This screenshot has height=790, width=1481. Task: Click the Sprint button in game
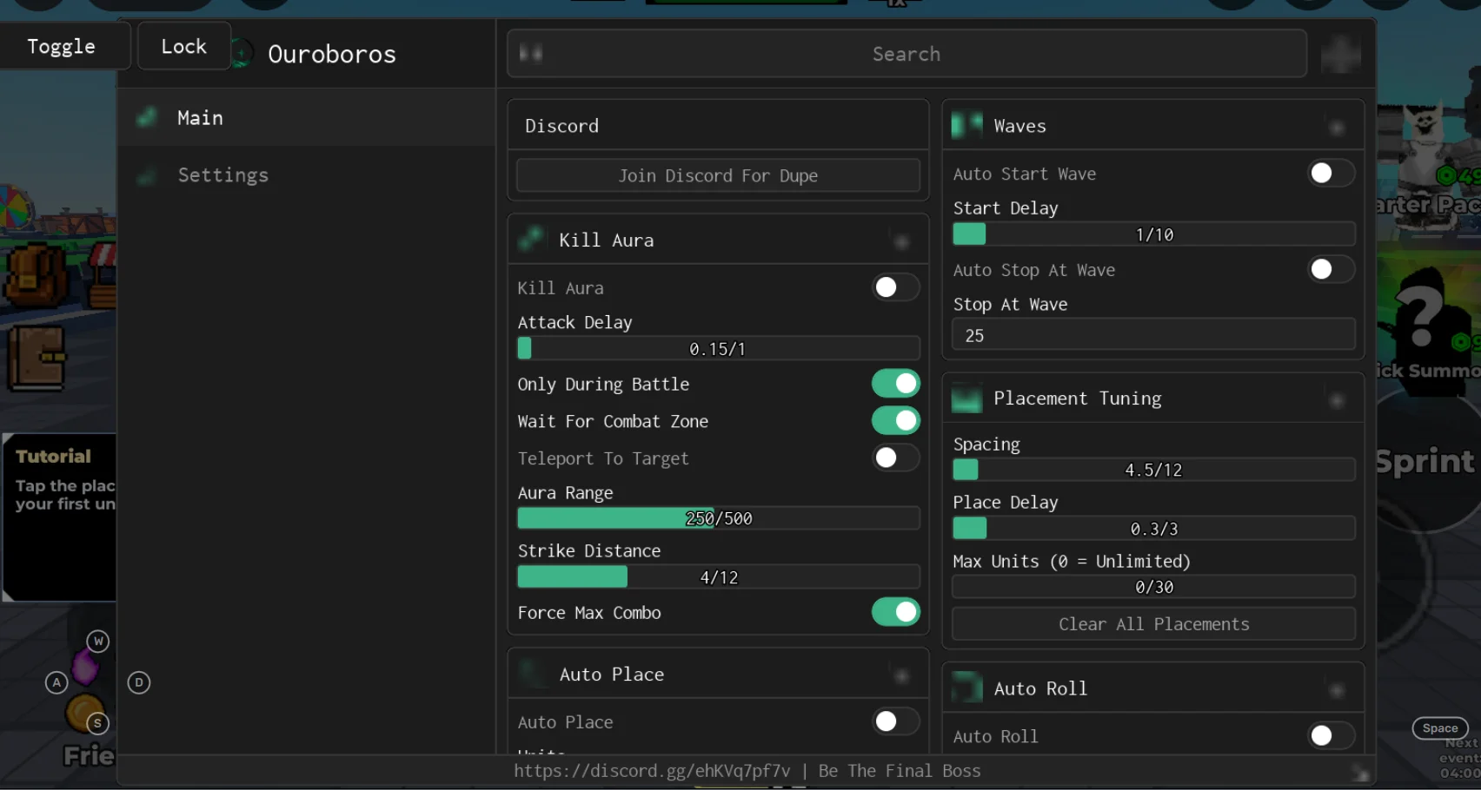(x=1425, y=461)
